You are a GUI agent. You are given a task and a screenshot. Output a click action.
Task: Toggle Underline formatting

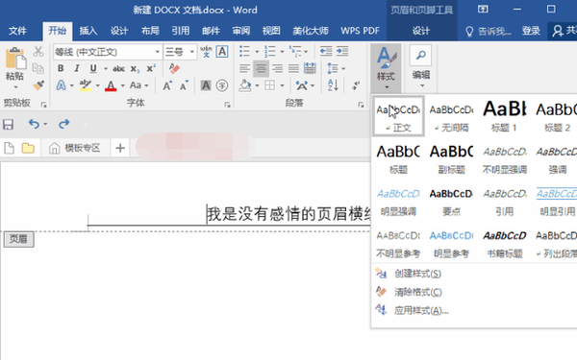93,68
